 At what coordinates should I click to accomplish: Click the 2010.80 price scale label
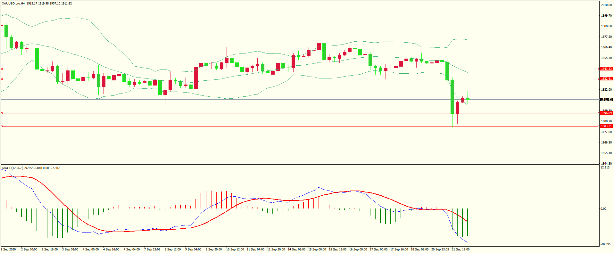click(x=607, y=5)
